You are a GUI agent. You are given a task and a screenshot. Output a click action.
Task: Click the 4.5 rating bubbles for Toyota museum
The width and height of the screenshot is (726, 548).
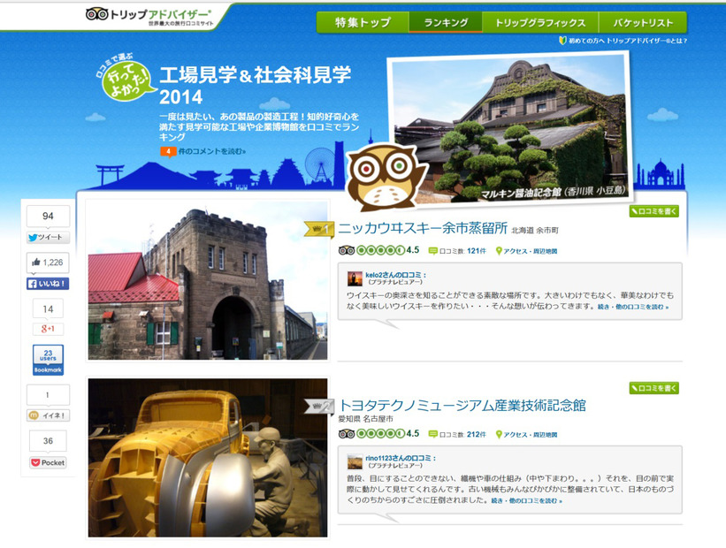tap(380, 434)
